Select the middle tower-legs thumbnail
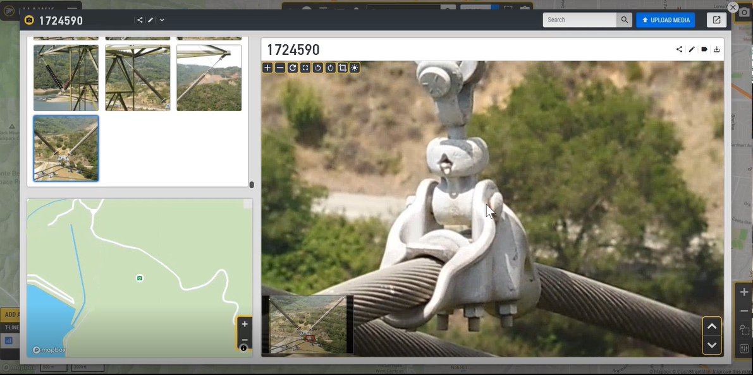The width and height of the screenshot is (753, 375). coord(137,78)
